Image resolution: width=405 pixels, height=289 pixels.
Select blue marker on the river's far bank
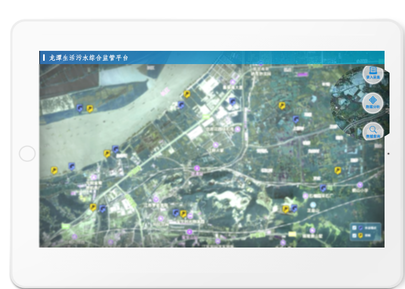80,108
